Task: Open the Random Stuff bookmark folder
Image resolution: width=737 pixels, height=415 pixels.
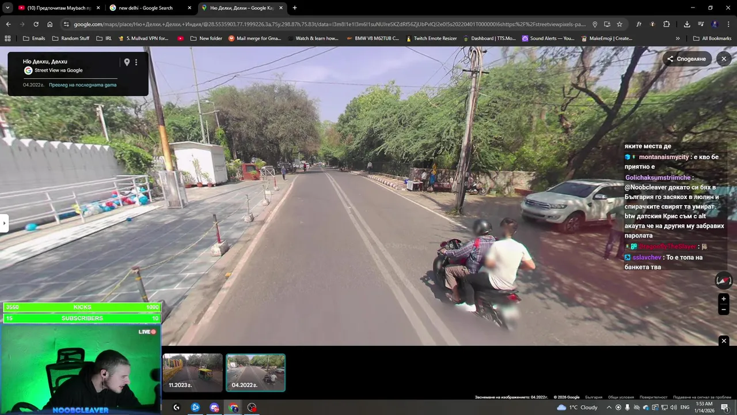Action: pos(70,39)
